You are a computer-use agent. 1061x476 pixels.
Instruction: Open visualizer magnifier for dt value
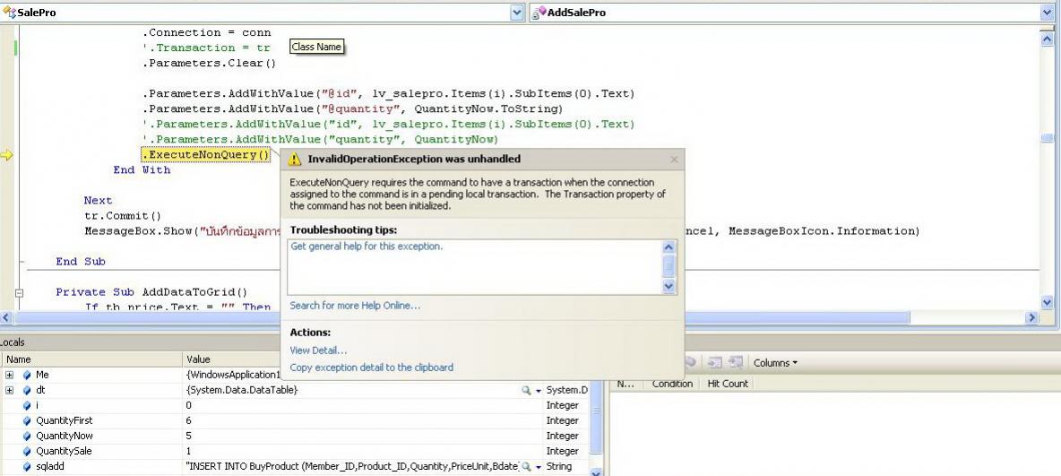[526, 391]
